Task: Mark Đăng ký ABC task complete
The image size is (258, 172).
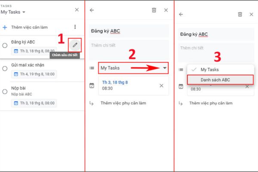Action: (x=5, y=46)
